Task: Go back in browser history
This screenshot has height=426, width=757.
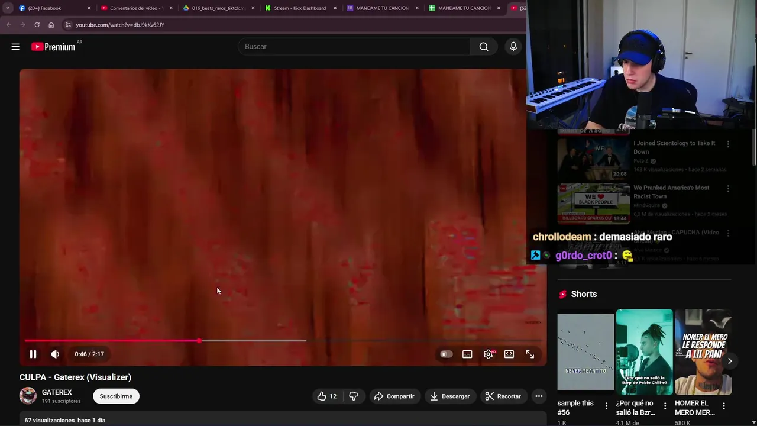Action: tap(8, 25)
